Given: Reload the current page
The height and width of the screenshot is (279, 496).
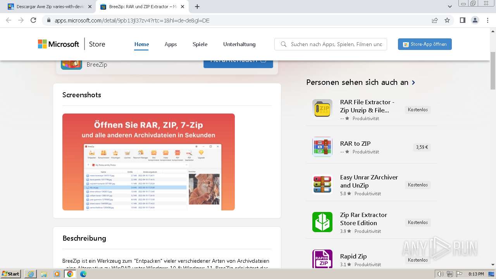Looking at the screenshot, I should coord(33,20).
